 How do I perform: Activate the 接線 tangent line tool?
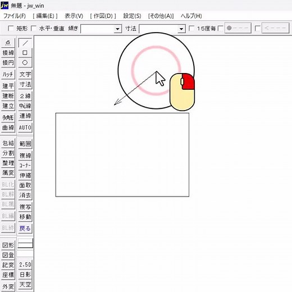coord(8,53)
